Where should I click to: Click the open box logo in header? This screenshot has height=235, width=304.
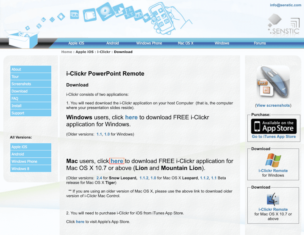pos(22,39)
